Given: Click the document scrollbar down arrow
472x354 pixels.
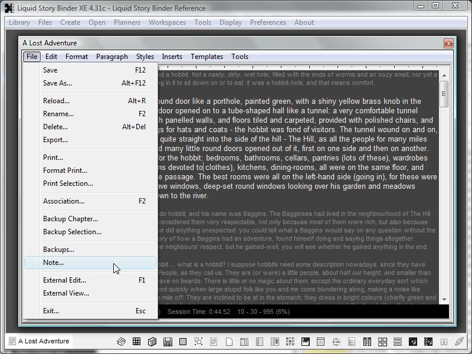Looking at the screenshot, I should (444, 299).
